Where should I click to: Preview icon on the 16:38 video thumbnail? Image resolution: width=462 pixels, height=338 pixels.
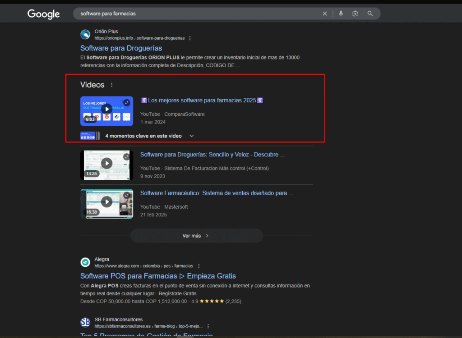127,196
